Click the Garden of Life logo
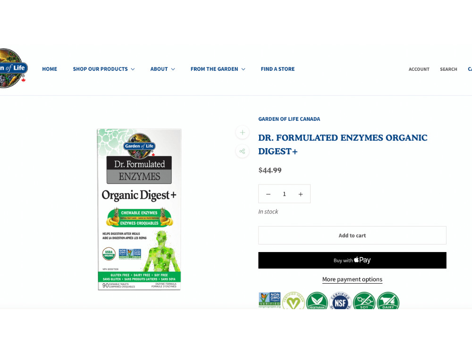 13,68
